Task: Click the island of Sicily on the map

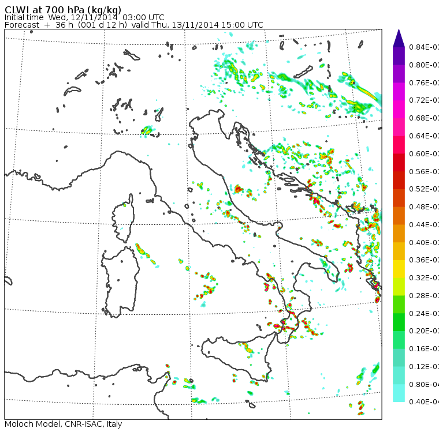Action: 238,356
